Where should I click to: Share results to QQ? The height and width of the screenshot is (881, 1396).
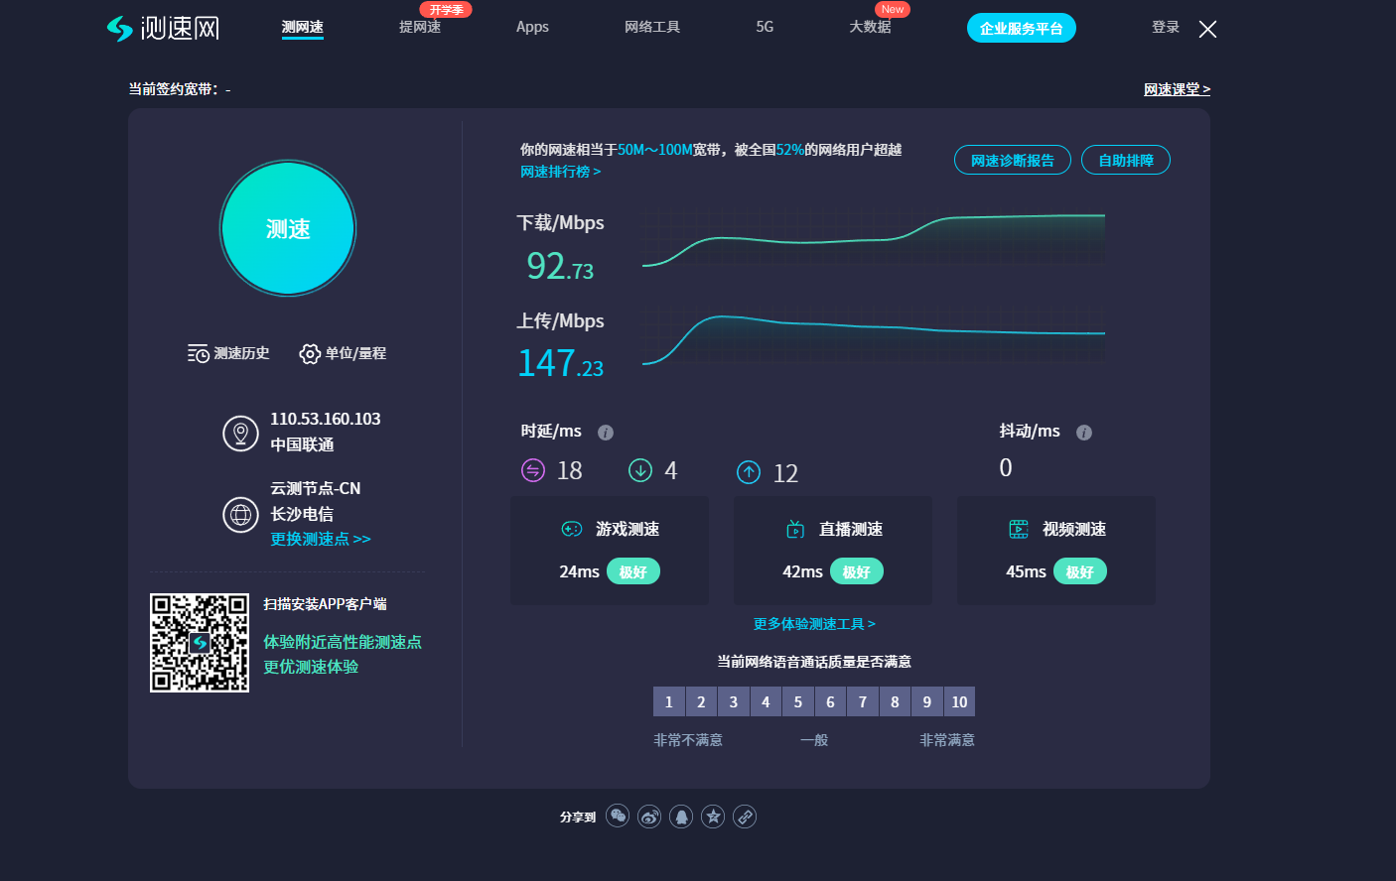(680, 816)
